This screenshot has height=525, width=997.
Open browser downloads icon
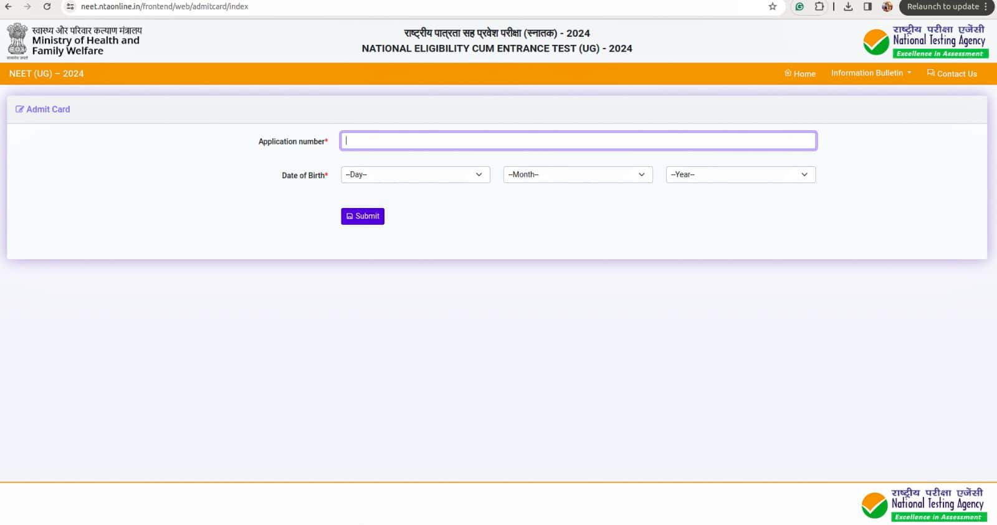coord(848,6)
